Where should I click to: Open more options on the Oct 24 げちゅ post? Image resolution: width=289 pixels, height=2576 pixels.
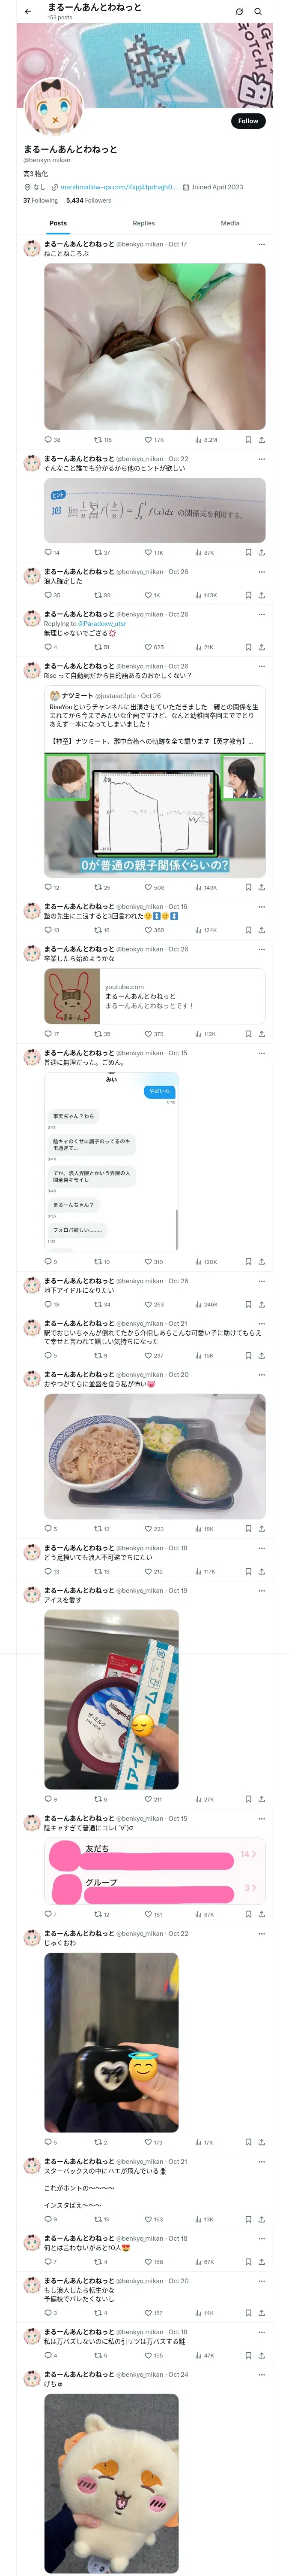point(262,2402)
